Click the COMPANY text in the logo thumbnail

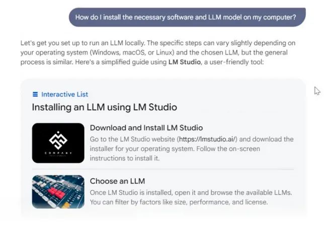coord(58,153)
